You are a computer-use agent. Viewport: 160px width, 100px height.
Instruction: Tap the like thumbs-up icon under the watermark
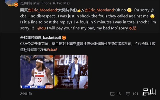click(x=144, y=94)
